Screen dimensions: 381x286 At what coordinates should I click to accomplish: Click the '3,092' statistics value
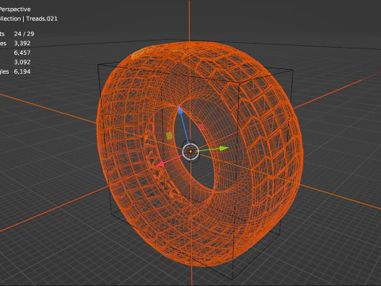pos(22,62)
